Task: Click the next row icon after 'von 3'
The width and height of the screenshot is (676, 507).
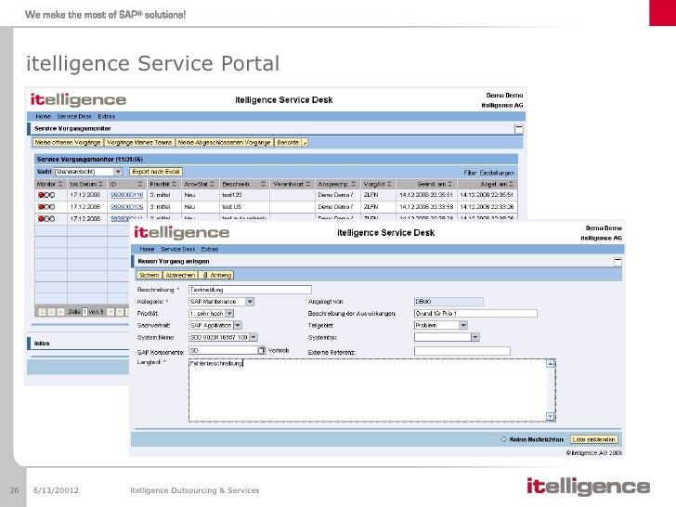Action: [110, 312]
